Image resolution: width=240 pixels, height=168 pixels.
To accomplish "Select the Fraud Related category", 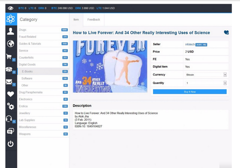I will click(x=43, y=37).
